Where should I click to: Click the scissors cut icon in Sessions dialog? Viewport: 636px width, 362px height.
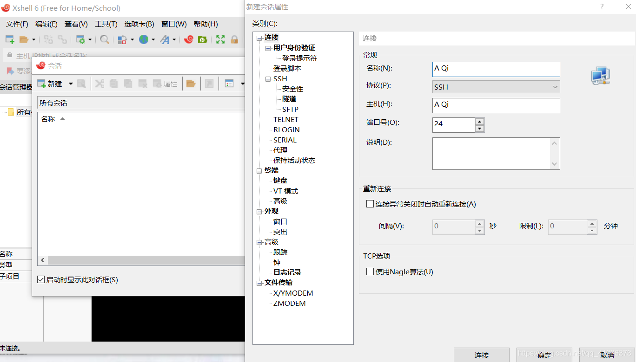tap(99, 84)
